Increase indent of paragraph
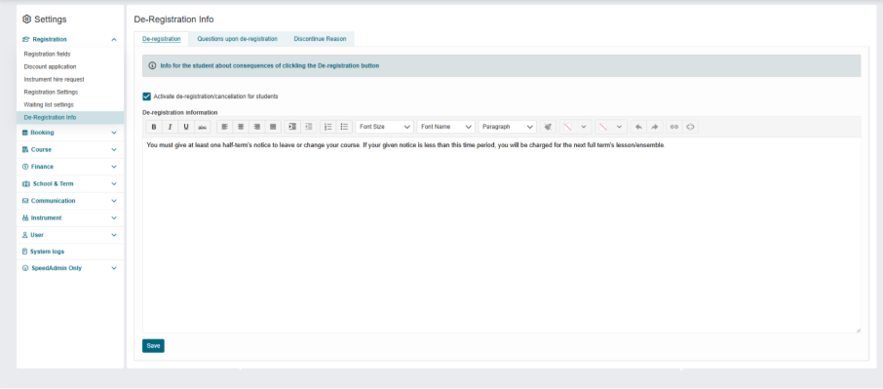 pyautogui.click(x=291, y=127)
